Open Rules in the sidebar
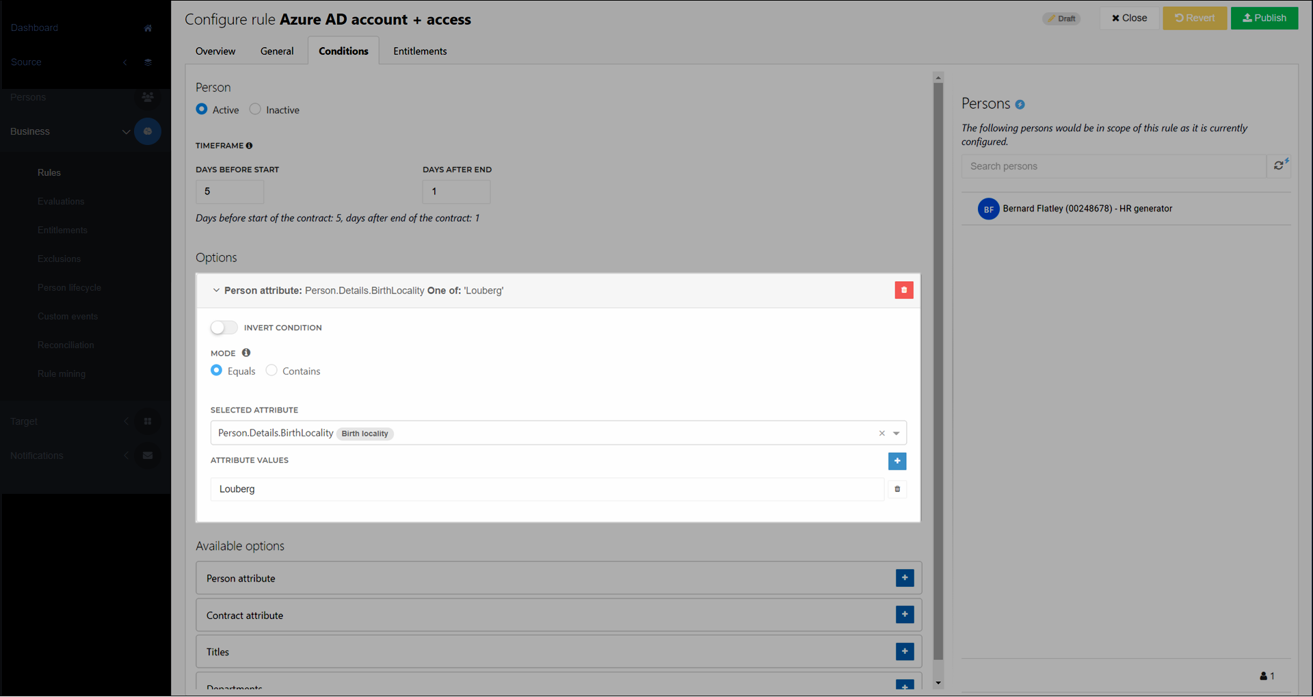The width and height of the screenshot is (1313, 697). point(49,172)
